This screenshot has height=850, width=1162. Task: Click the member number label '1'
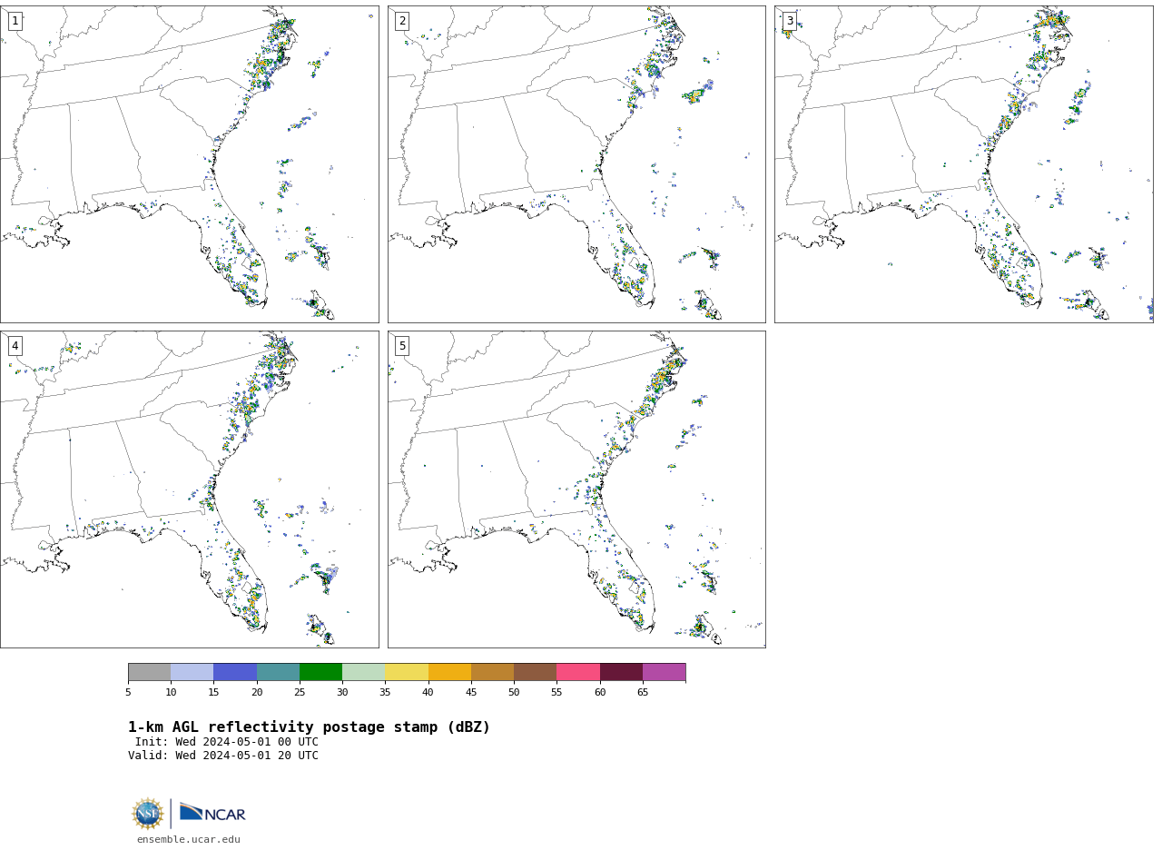click(15, 21)
